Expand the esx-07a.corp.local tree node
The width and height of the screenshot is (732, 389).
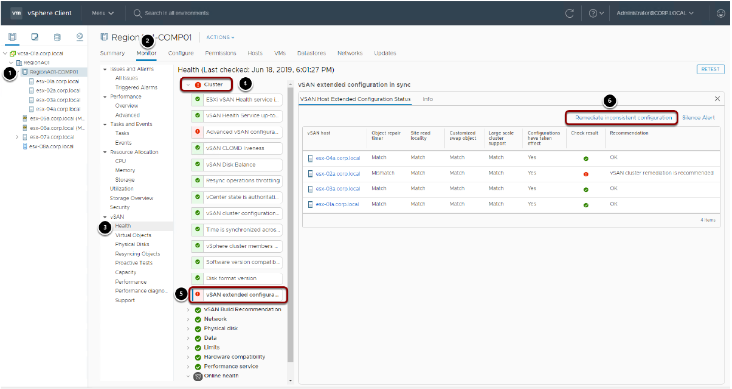point(17,137)
